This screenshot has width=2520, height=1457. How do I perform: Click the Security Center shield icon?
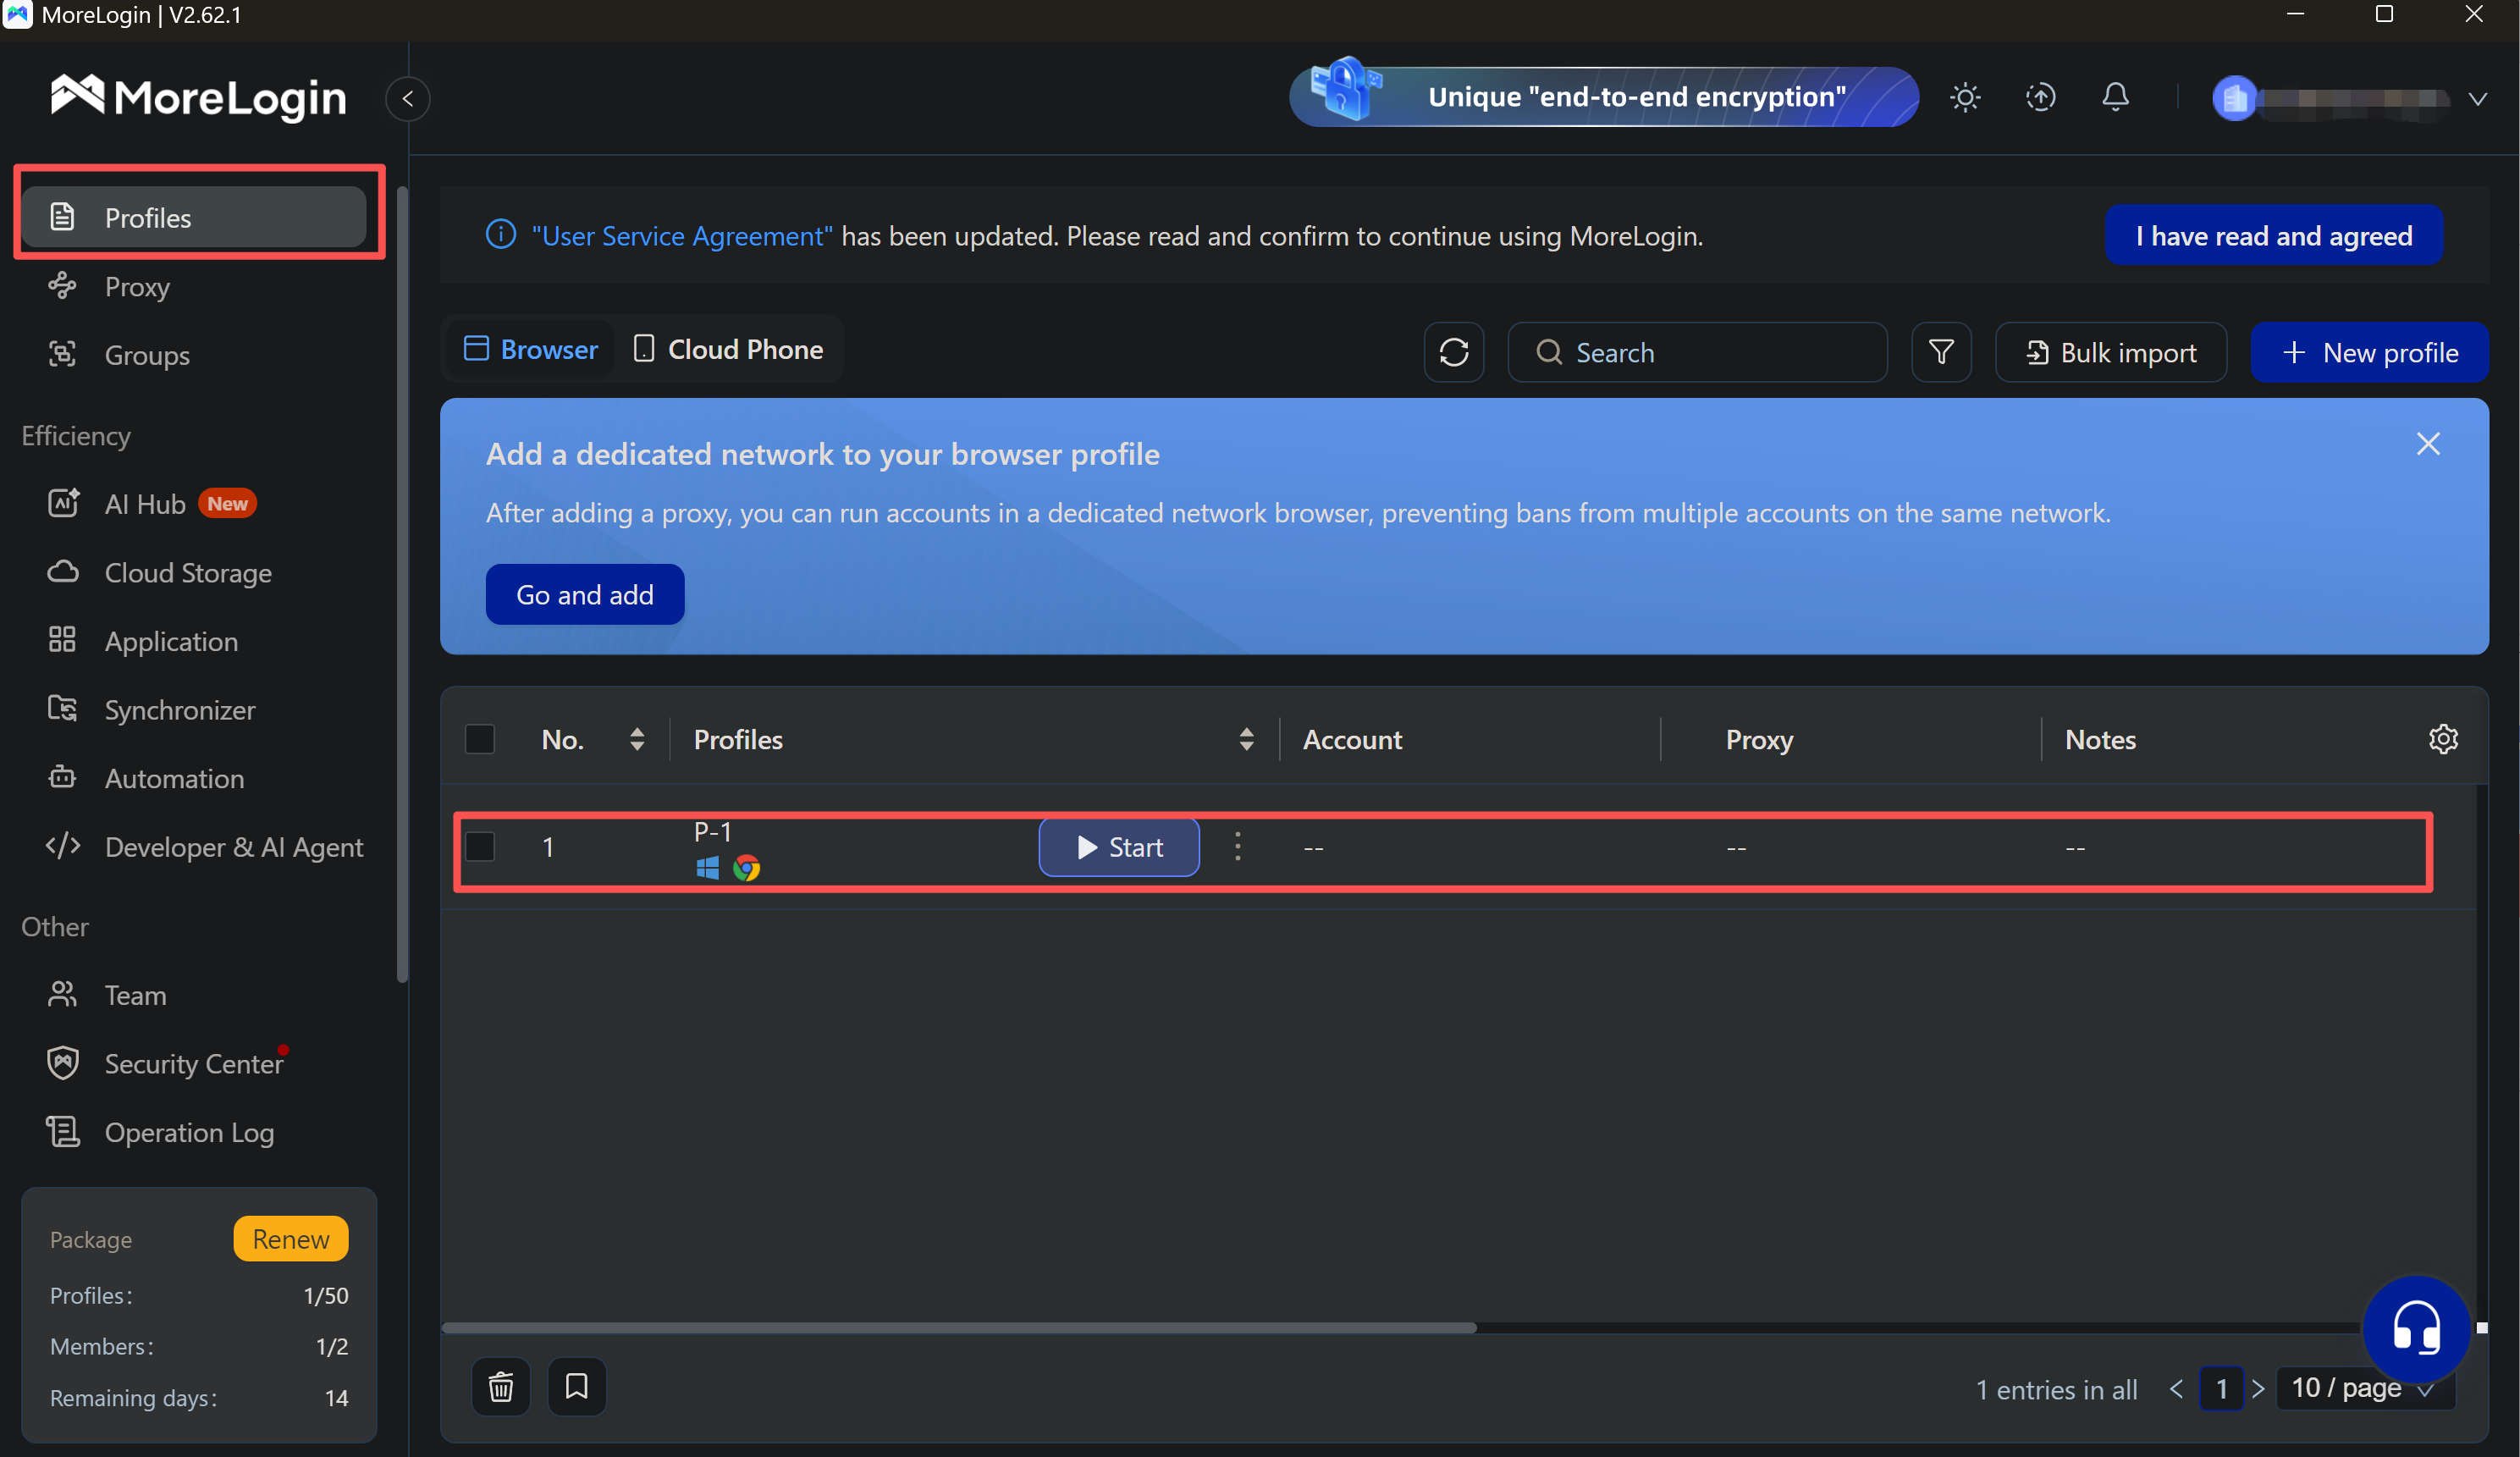62,1062
